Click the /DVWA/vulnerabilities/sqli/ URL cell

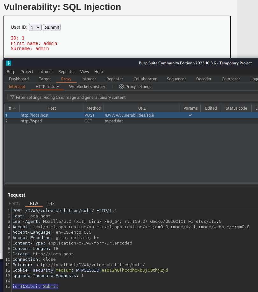129,115
